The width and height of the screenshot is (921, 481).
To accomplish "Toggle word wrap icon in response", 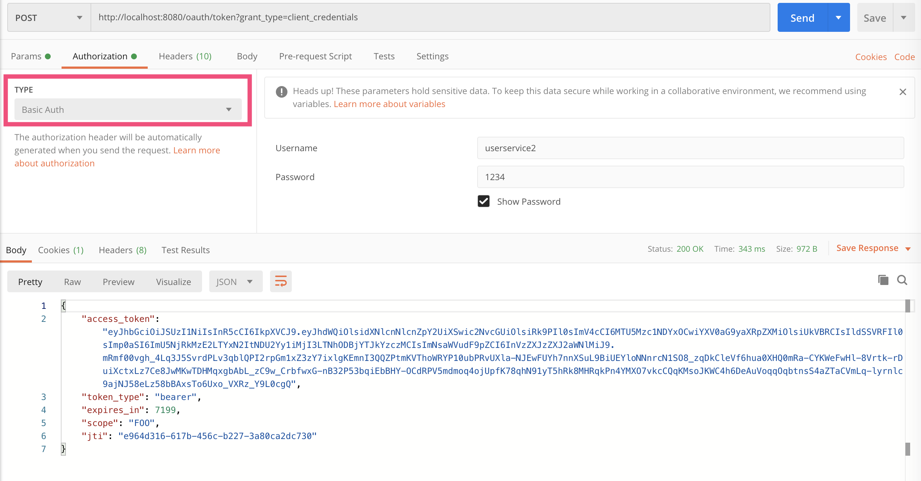I will (281, 281).
